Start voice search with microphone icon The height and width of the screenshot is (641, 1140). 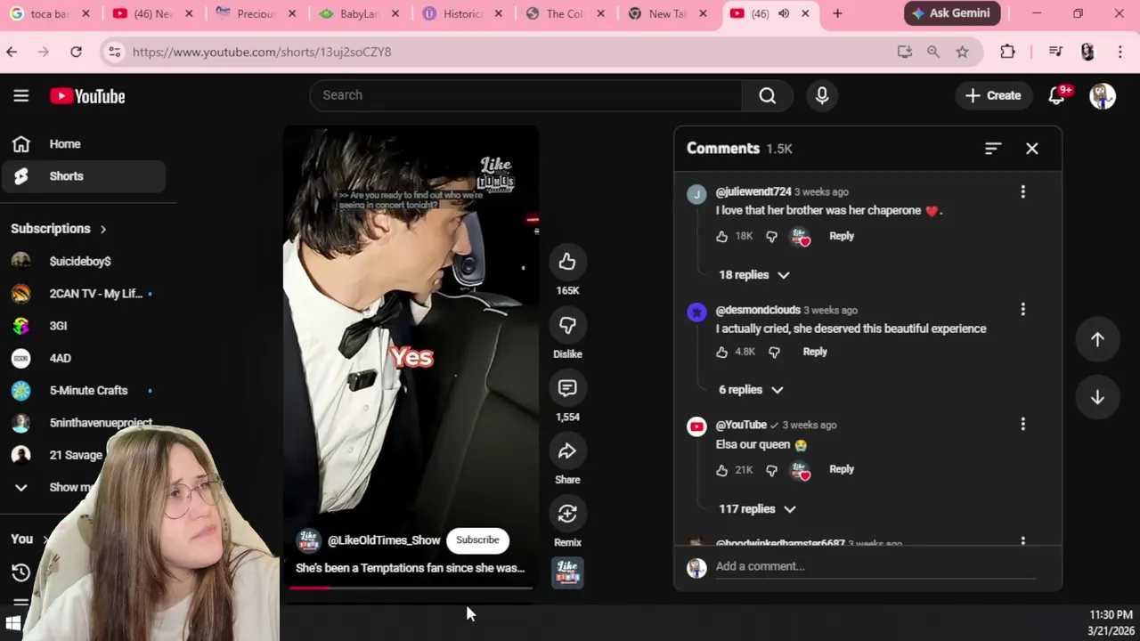(x=822, y=95)
